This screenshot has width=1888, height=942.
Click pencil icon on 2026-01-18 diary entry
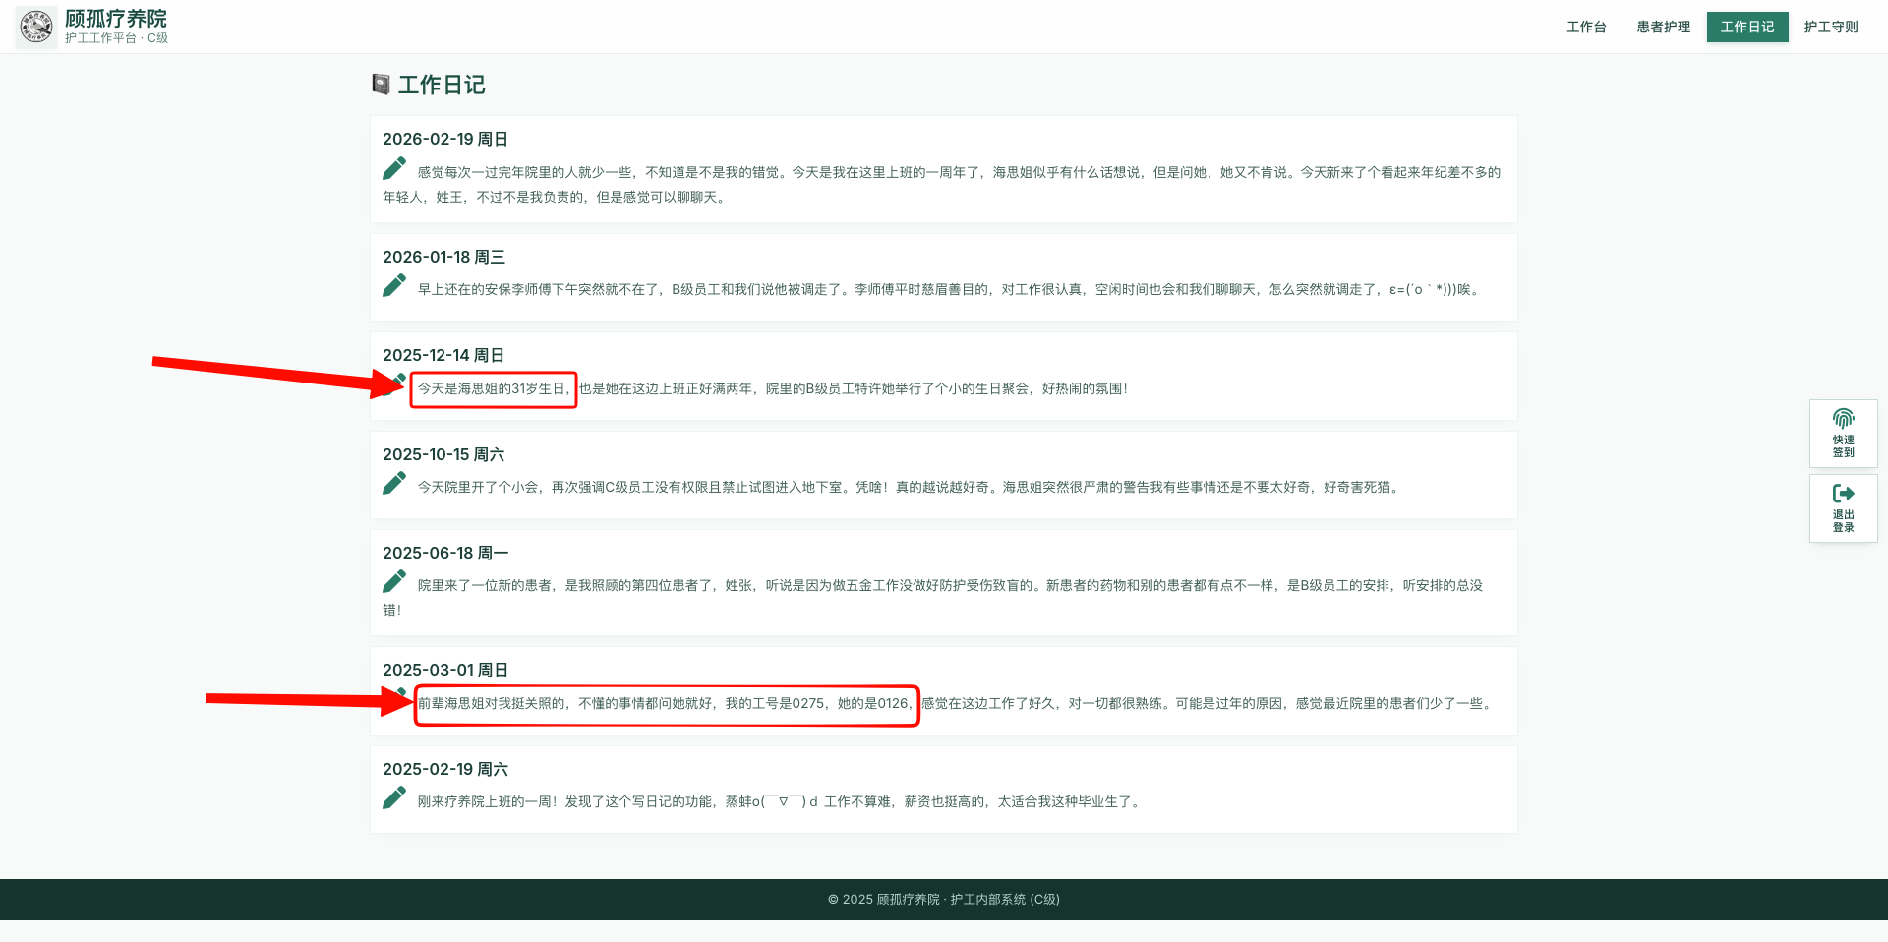(x=394, y=286)
